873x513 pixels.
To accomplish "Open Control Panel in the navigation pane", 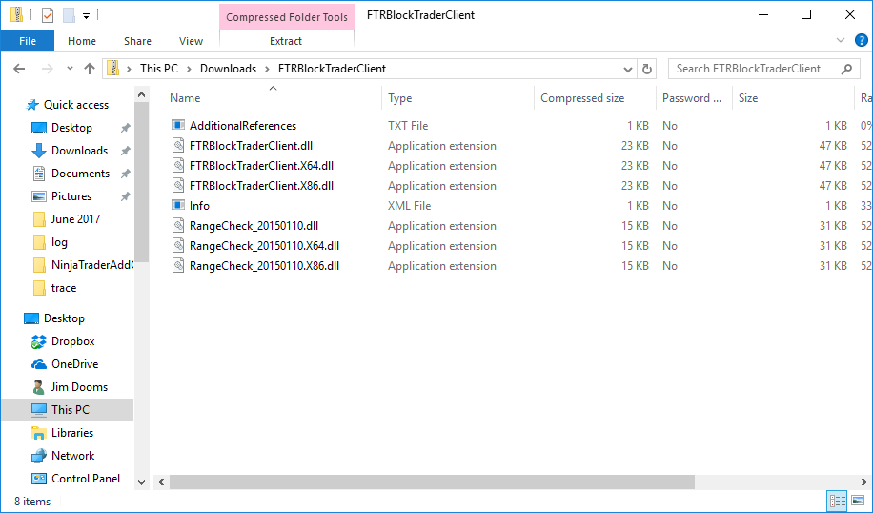I will tap(85, 478).
